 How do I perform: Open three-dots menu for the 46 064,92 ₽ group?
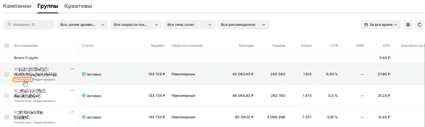click(x=72, y=90)
